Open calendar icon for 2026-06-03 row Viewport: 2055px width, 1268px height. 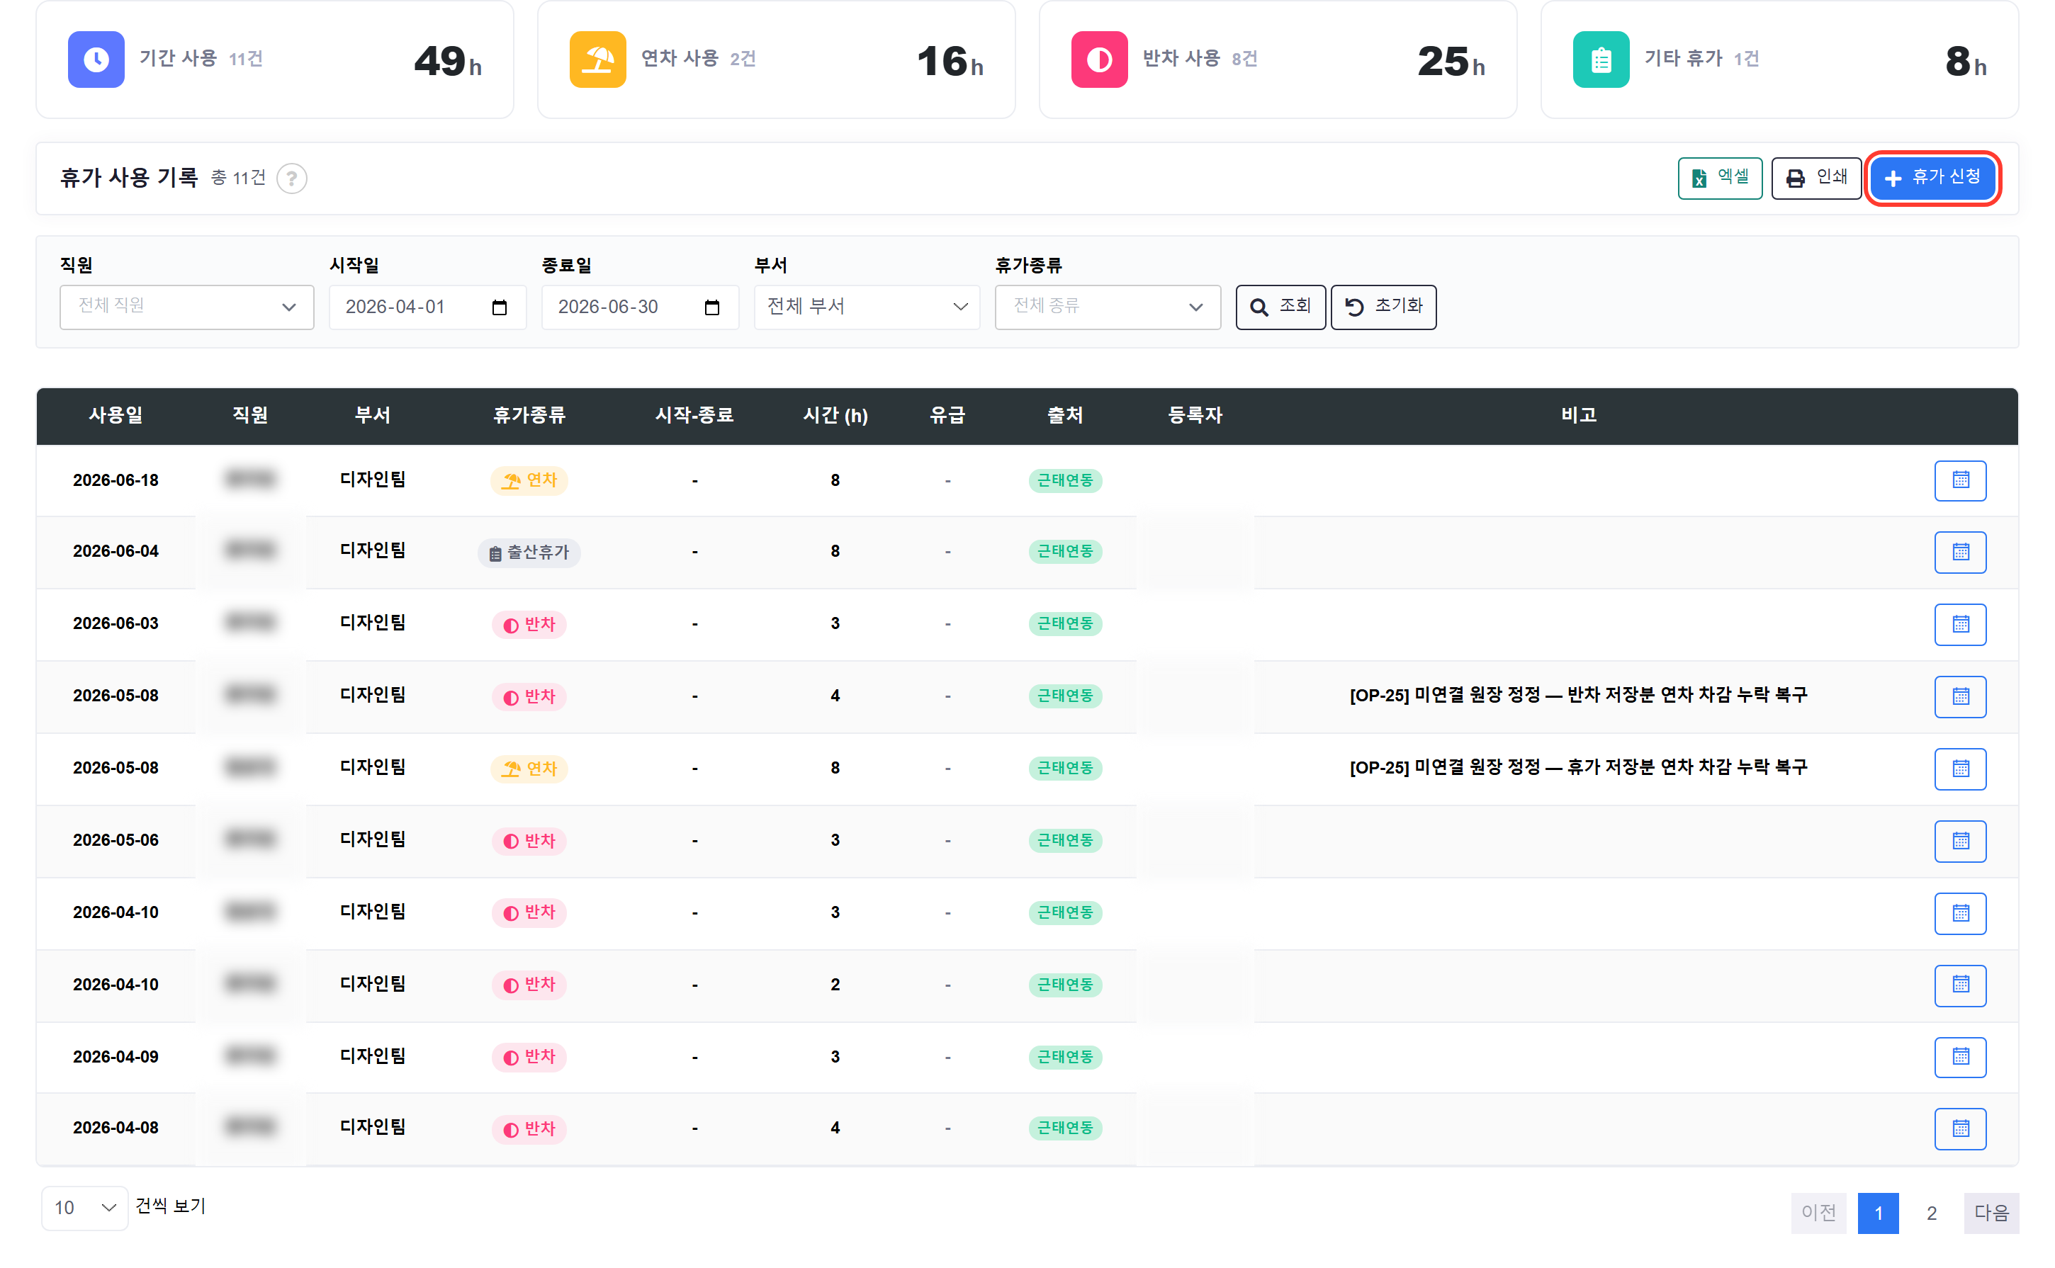pyautogui.click(x=1959, y=624)
